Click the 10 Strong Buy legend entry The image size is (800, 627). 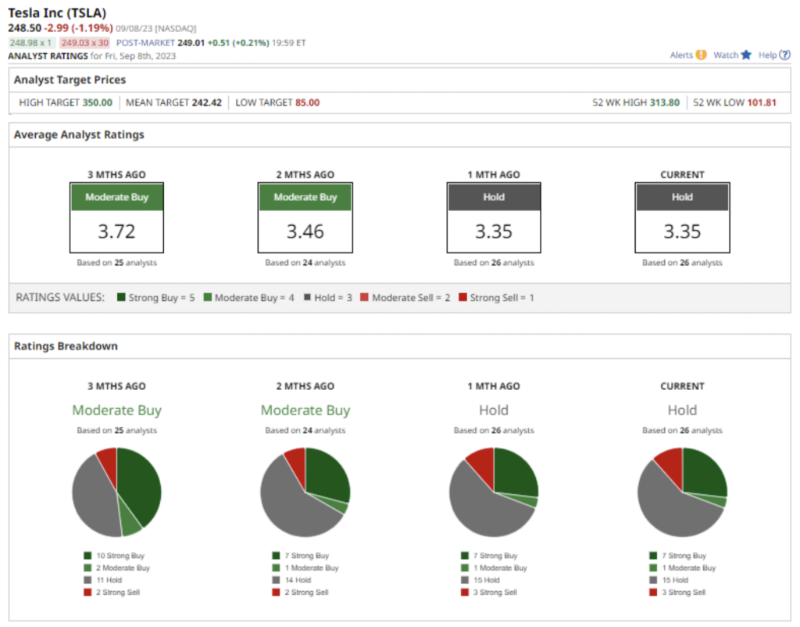pyautogui.click(x=114, y=556)
